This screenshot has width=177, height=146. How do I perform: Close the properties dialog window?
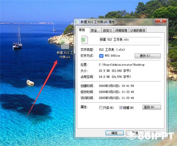pos(161,21)
